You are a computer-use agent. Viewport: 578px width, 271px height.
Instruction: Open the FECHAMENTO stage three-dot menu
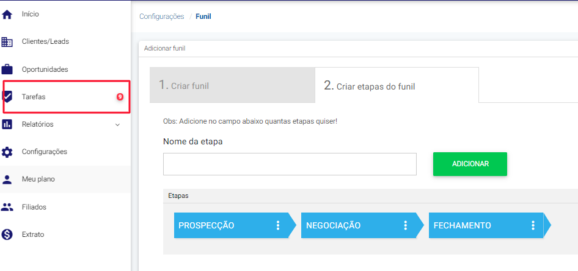(x=533, y=225)
